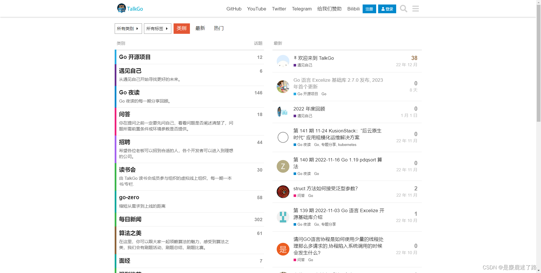Open 第 139 期 Excelize 开源基础库介绍 topic
Image resolution: width=541 pixels, height=273 pixels.
point(339,214)
